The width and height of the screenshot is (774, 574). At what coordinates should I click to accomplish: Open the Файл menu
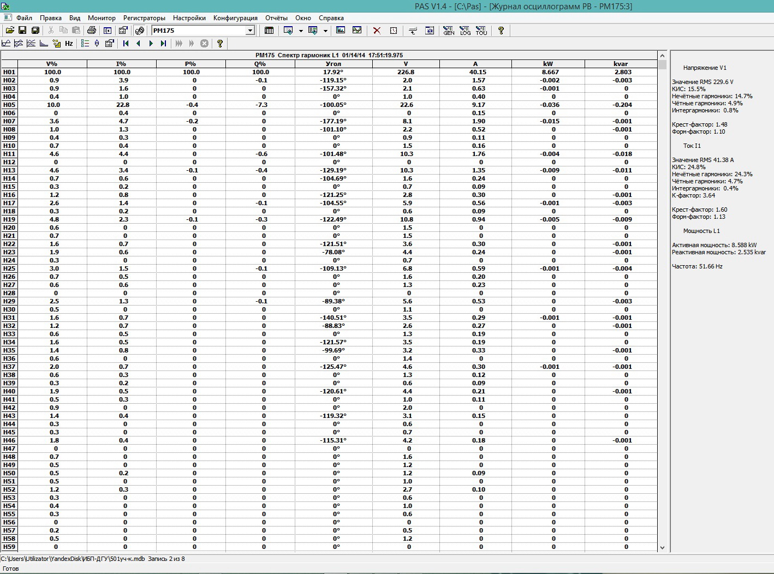pyautogui.click(x=24, y=18)
